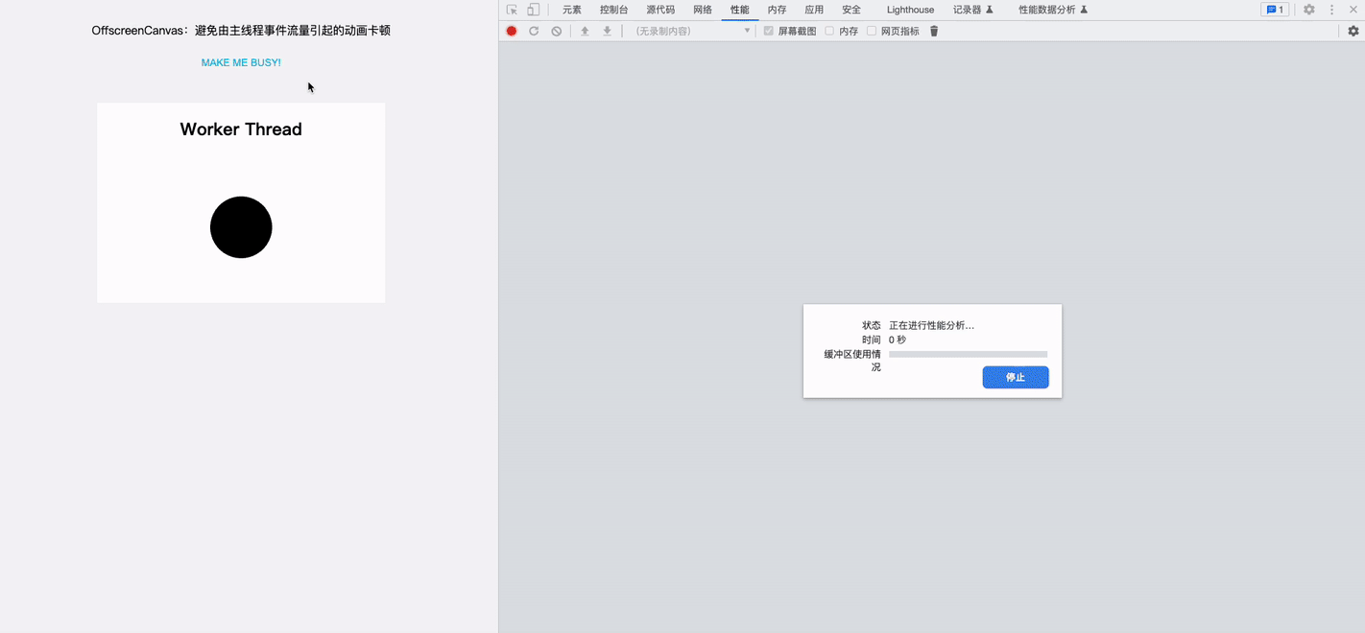Switch to the 网络 network tab

tap(702, 10)
